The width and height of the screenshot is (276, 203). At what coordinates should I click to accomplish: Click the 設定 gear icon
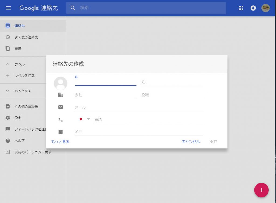click(x=8, y=118)
